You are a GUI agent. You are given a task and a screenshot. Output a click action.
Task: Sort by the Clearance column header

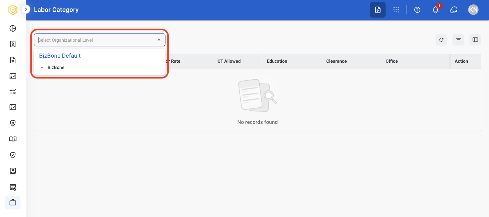(336, 61)
